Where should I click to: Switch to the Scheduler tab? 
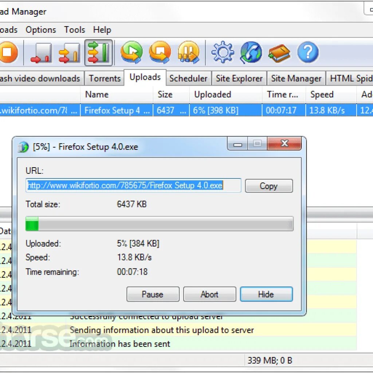click(x=188, y=78)
